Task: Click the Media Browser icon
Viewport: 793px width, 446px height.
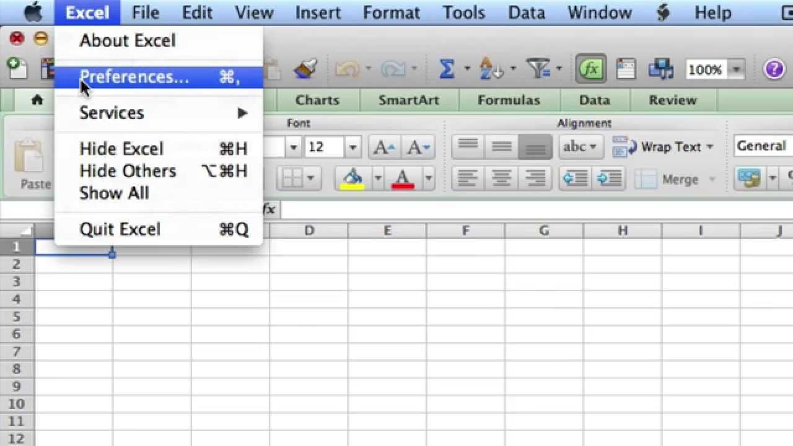Action: click(x=660, y=69)
